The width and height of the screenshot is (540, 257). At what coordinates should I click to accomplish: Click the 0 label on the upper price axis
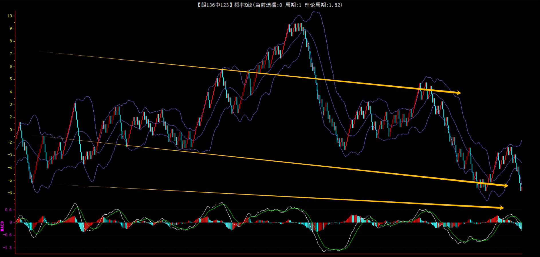pyautogui.click(x=11, y=130)
